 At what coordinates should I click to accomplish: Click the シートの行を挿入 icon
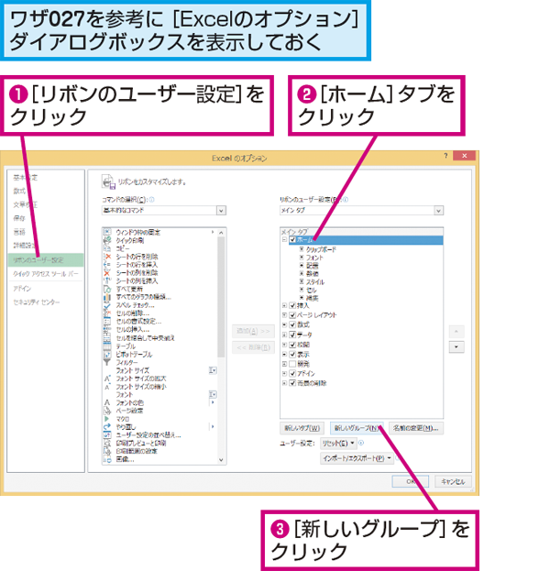click(107, 265)
